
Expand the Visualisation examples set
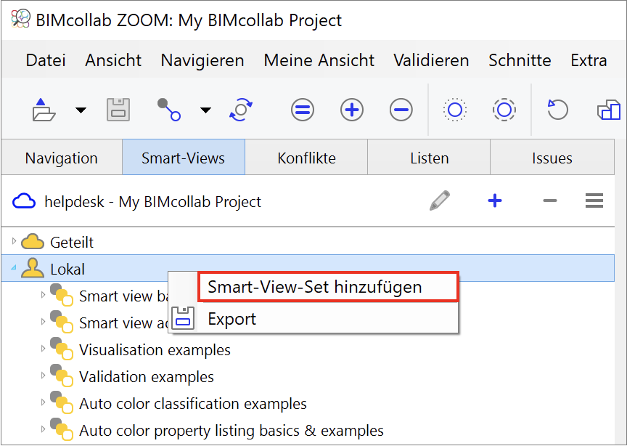44,349
